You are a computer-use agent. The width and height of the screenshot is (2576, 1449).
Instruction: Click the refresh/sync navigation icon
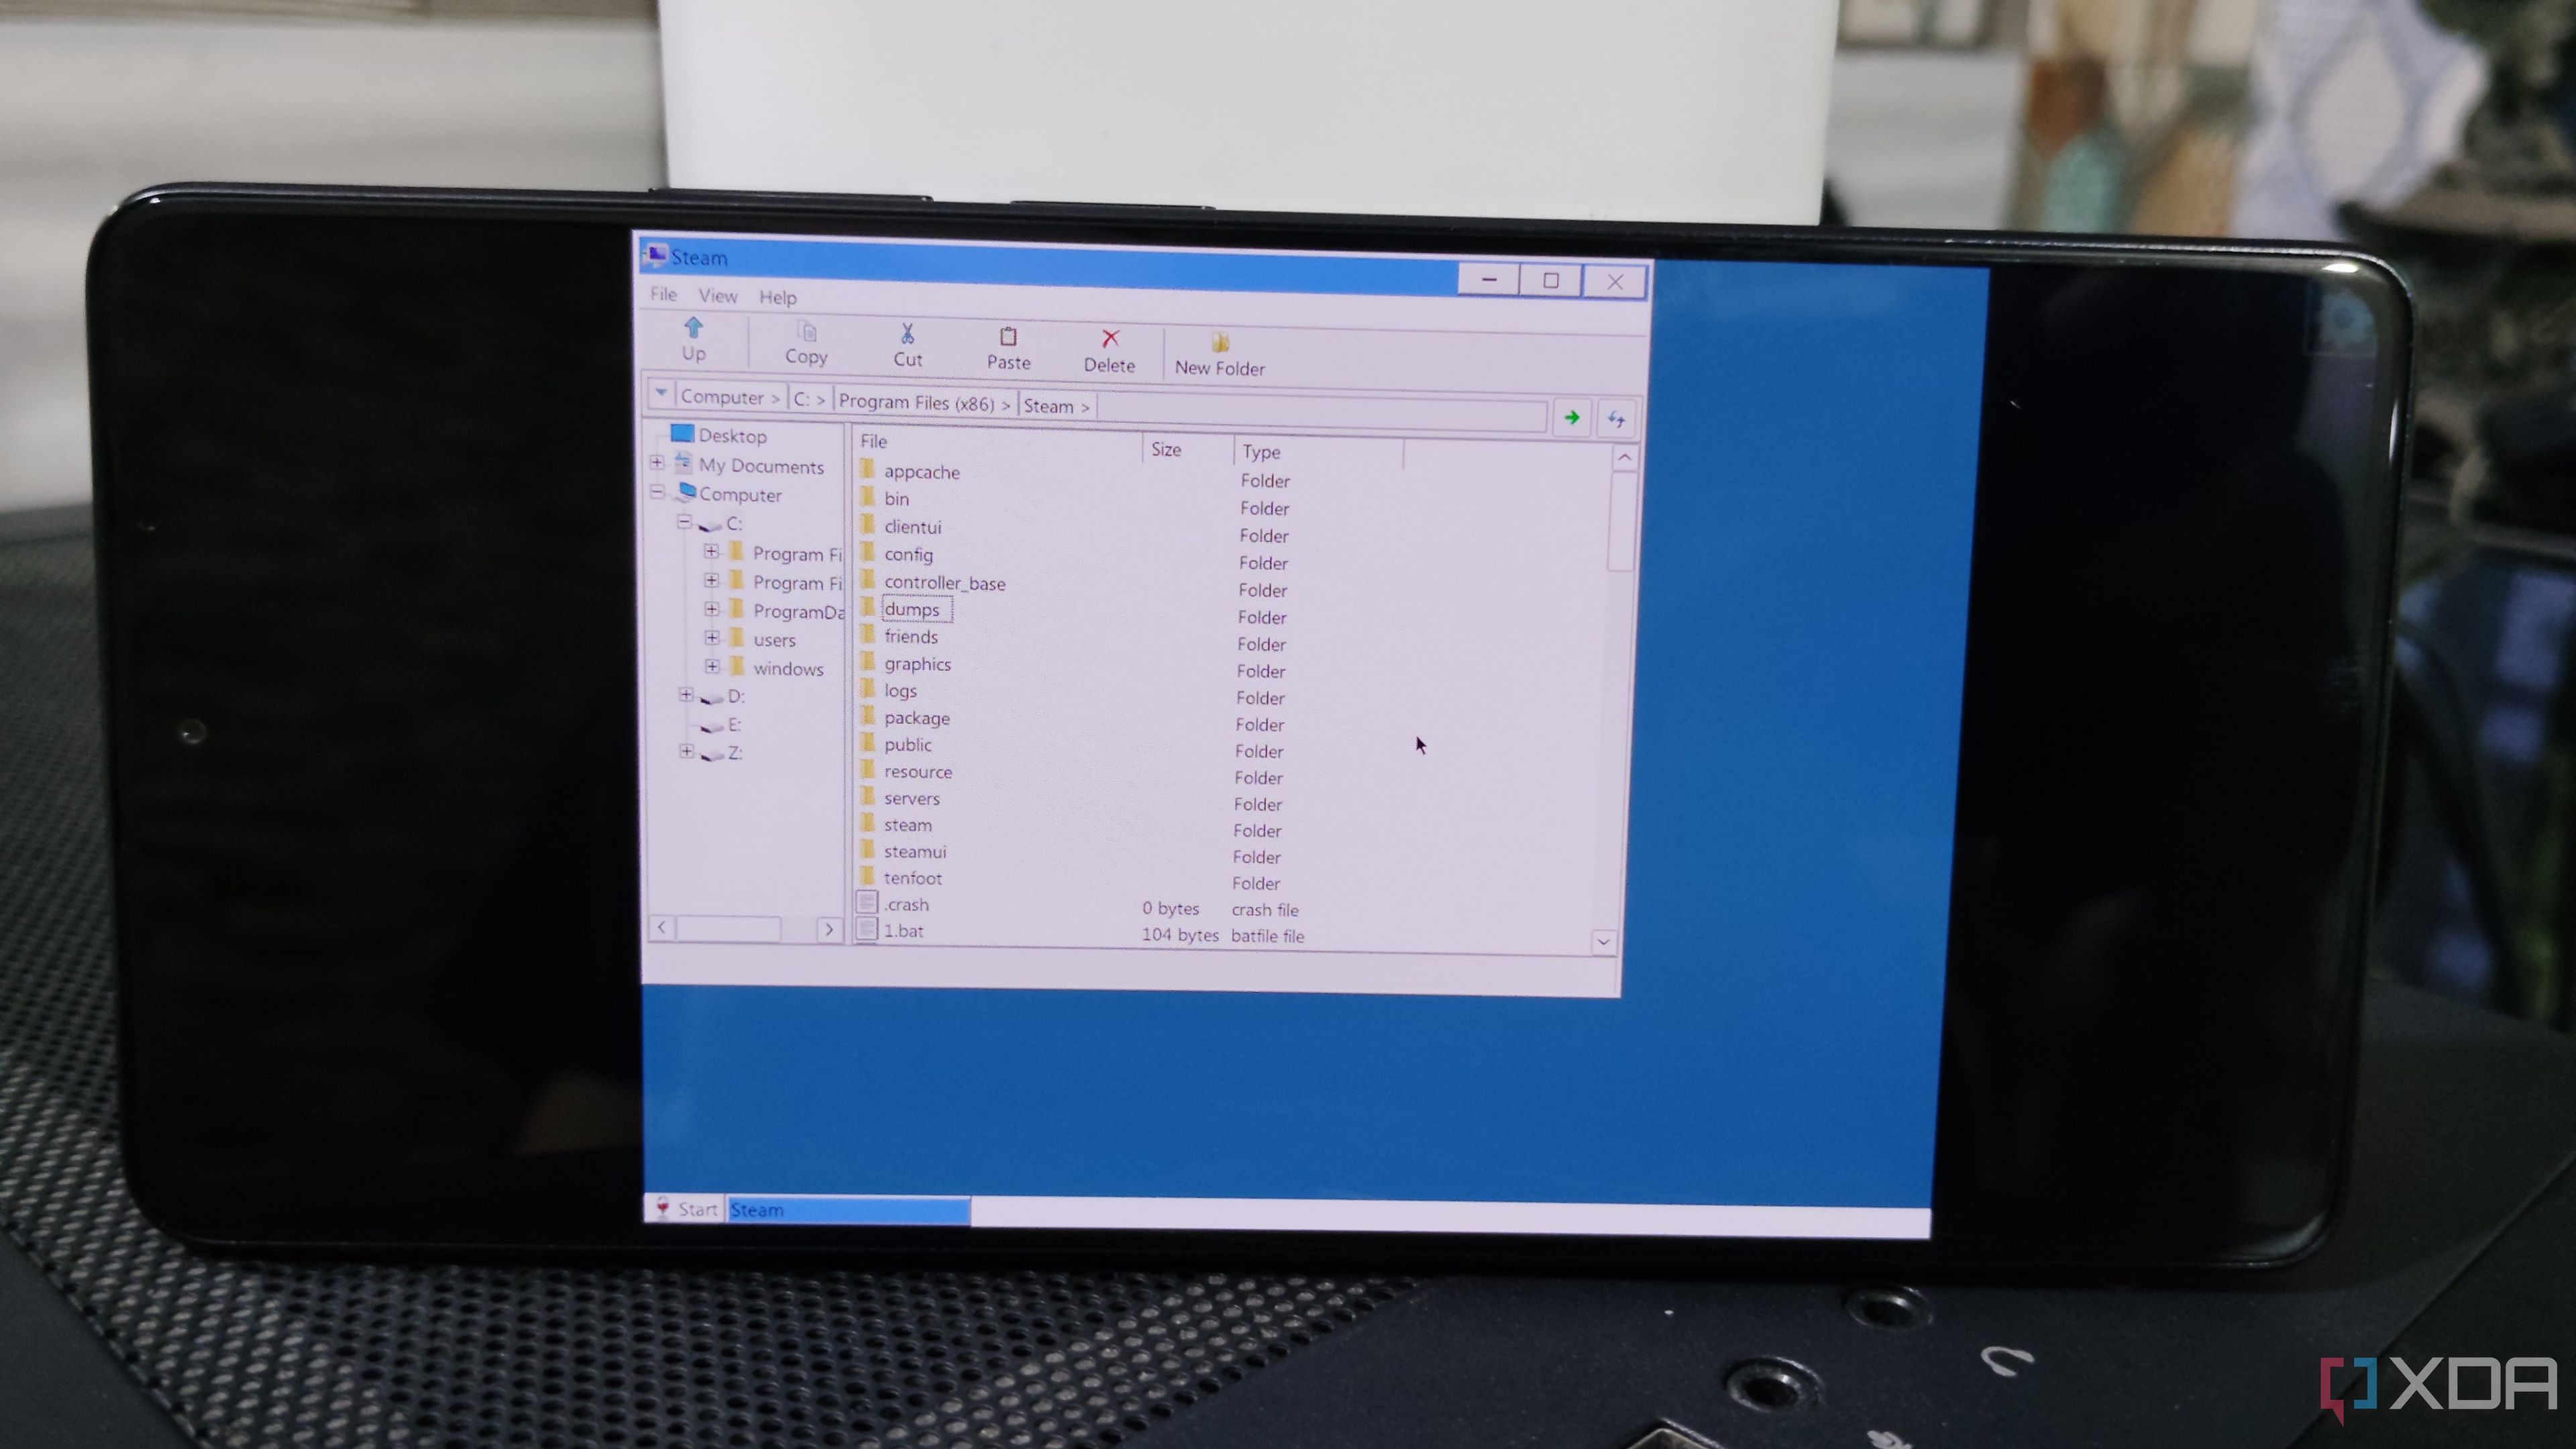coord(1613,416)
